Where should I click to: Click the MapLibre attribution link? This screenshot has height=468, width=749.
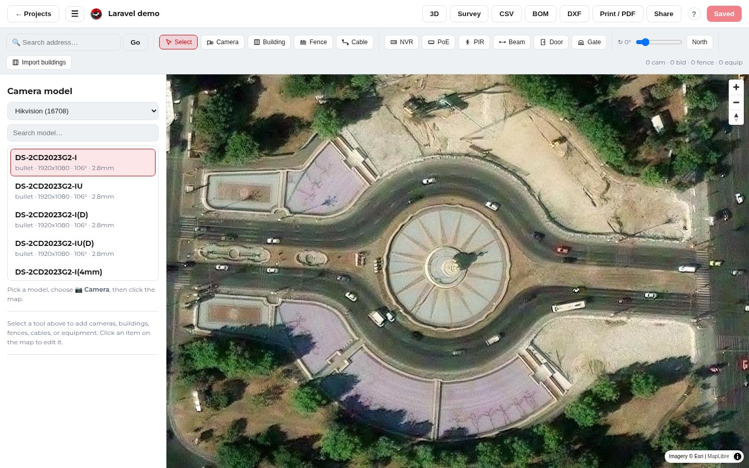718,457
